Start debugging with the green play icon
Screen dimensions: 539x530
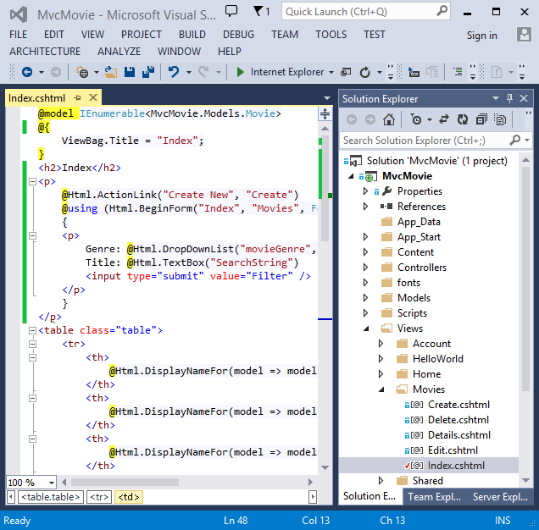(x=241, y=72)
